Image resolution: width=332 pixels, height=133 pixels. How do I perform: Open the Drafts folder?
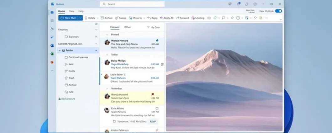tap(70, 71)
